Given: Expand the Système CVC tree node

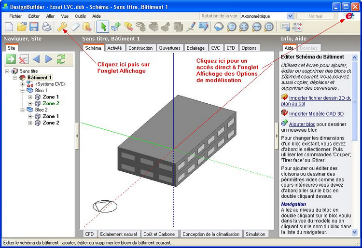Looking at the screenshot, I should pos(23,84).
